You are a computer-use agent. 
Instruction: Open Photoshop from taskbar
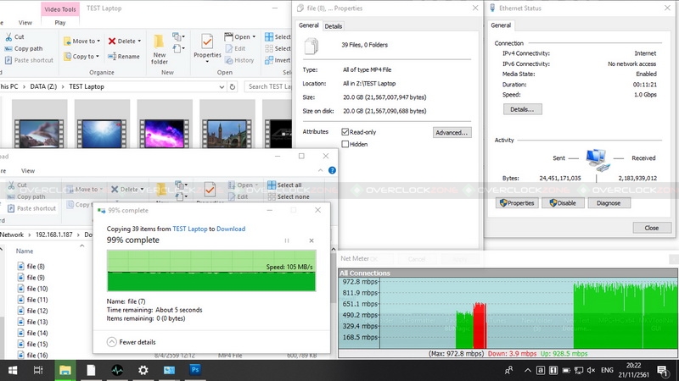(x=195, y=370)
